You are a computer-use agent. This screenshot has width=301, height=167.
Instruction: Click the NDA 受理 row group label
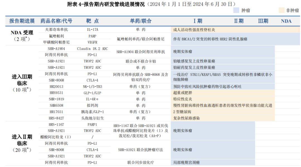[x=22, y=33]
